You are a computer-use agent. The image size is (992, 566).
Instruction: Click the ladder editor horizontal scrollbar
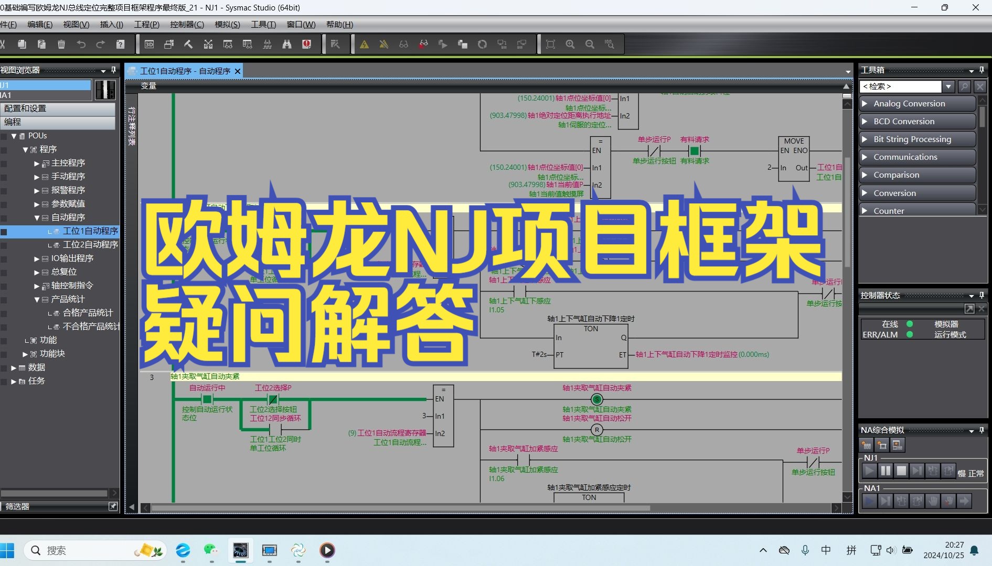(400, 508)
